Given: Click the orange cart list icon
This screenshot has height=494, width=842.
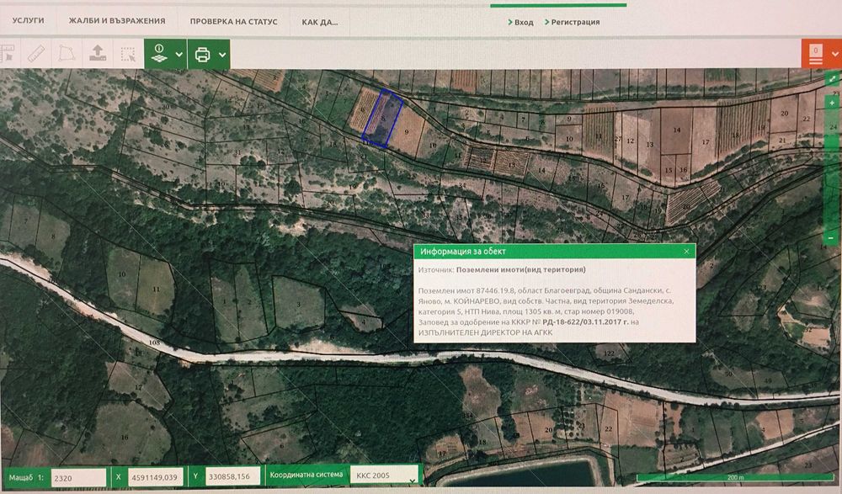Looking at the screenshot, I should (815, 55).
